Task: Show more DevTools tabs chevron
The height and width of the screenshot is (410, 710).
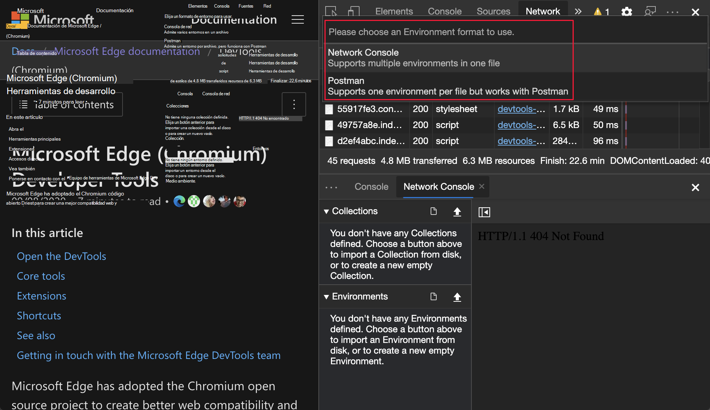Action: [578, 11]
